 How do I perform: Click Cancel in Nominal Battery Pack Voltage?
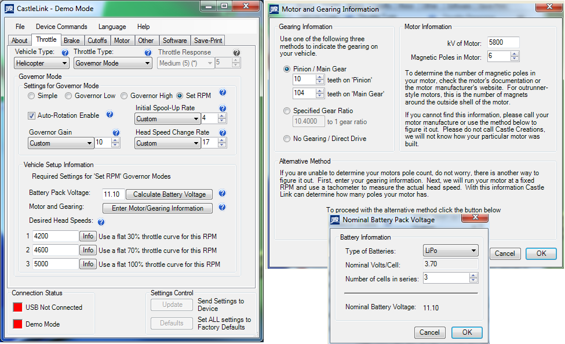pos(429,332)
